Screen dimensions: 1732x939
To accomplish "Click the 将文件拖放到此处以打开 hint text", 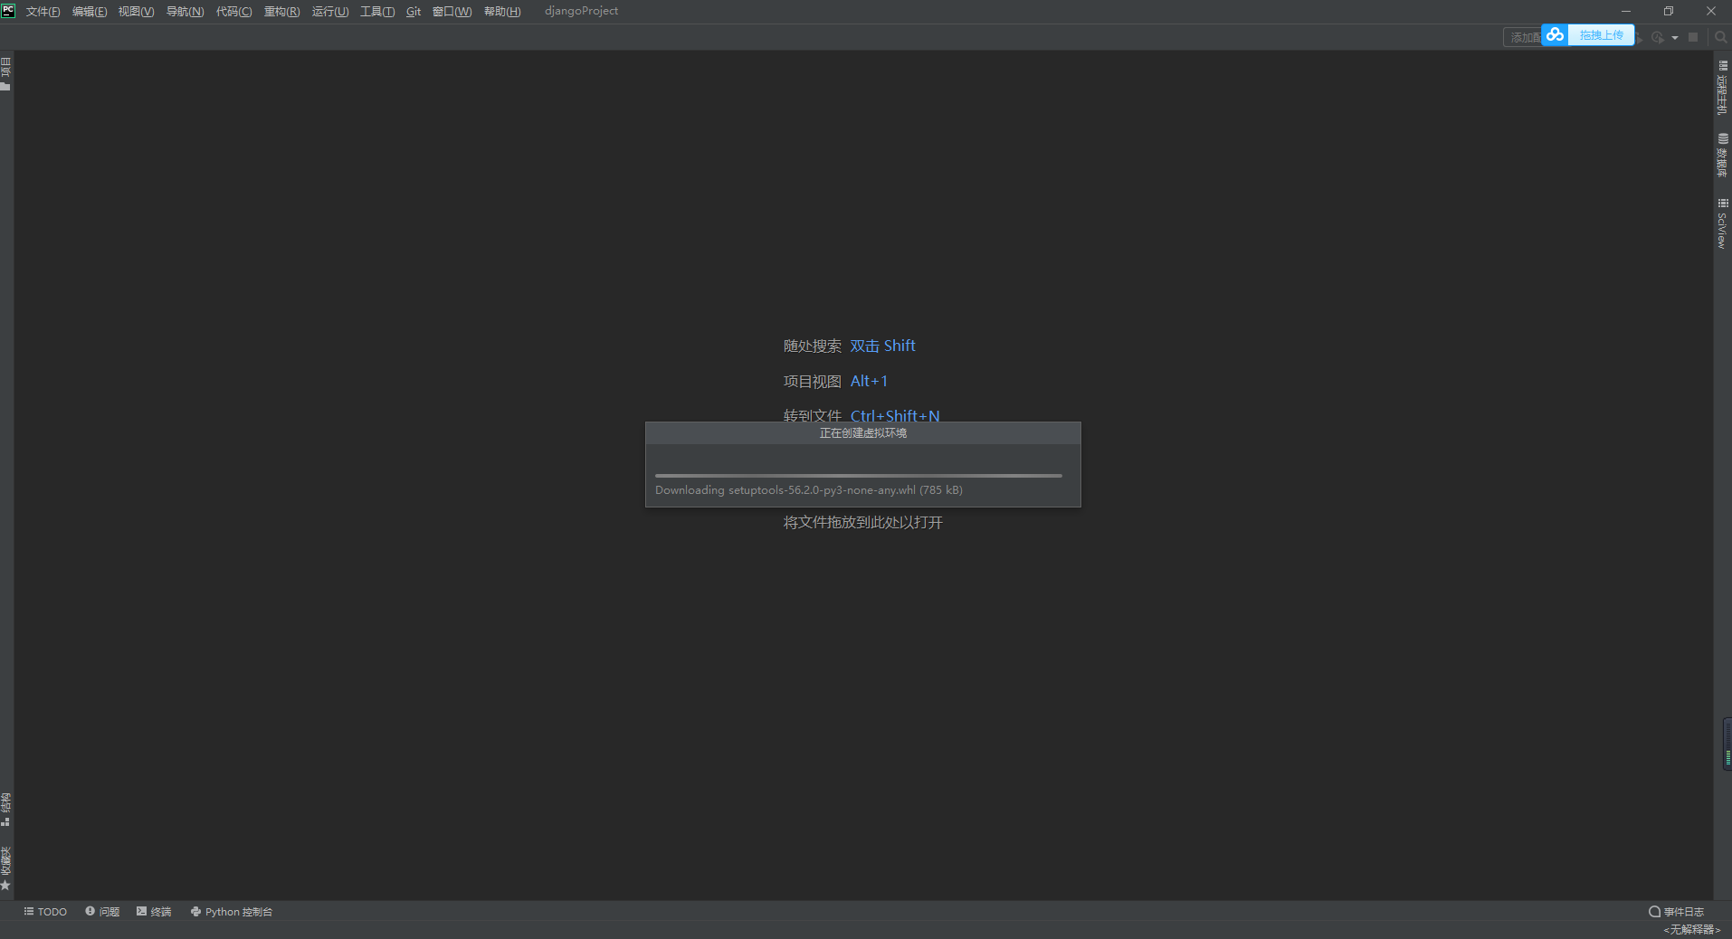I will point(863,523).
